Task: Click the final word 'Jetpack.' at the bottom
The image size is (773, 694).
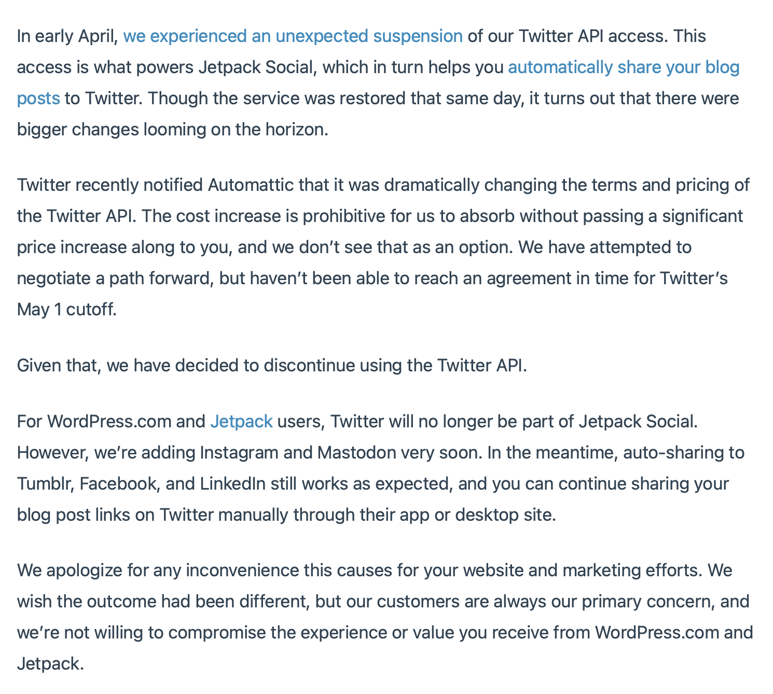Action: [x=50, y=663]
